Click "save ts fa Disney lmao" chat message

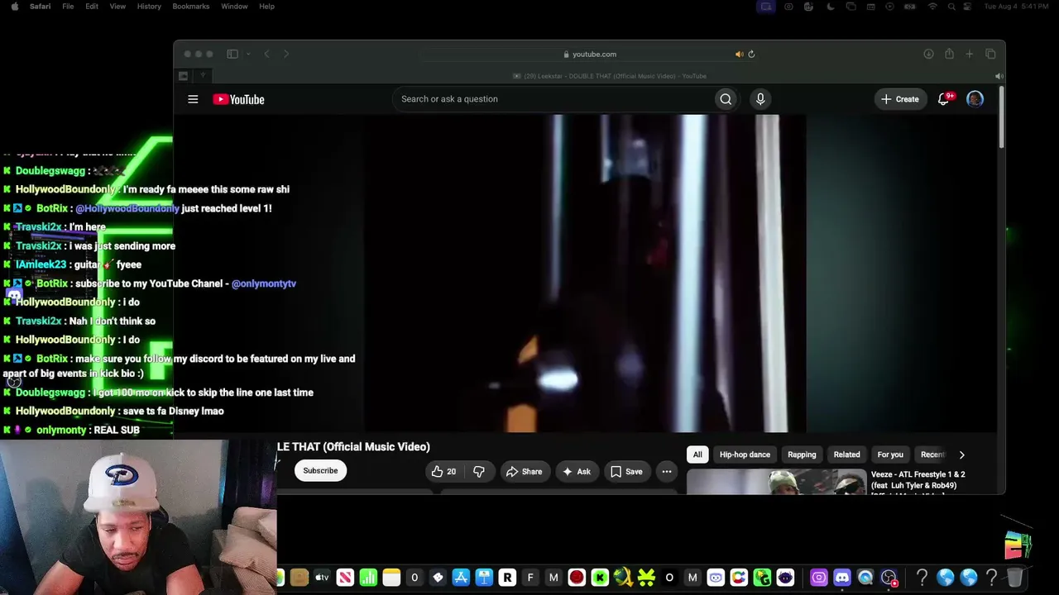click(173, 411)
